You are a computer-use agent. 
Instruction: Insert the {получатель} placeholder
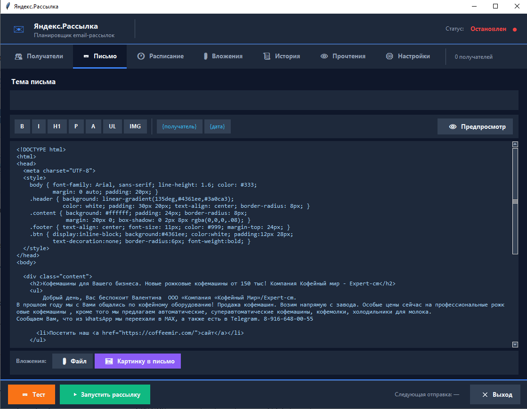(x=179, y=126)
